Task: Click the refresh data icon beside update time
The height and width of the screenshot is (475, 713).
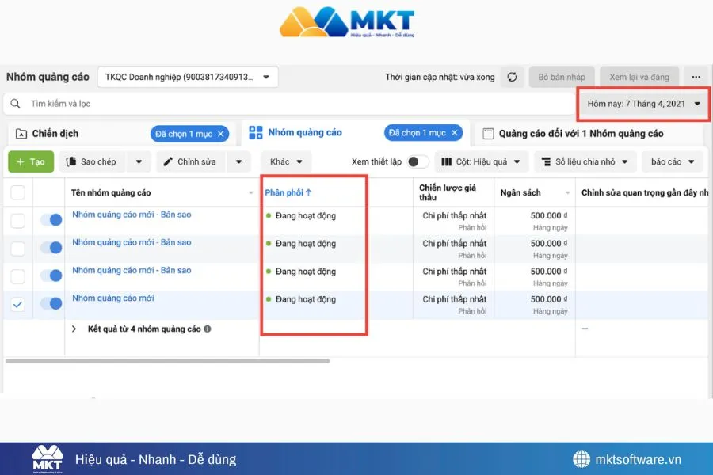Action: pos(512,77)
